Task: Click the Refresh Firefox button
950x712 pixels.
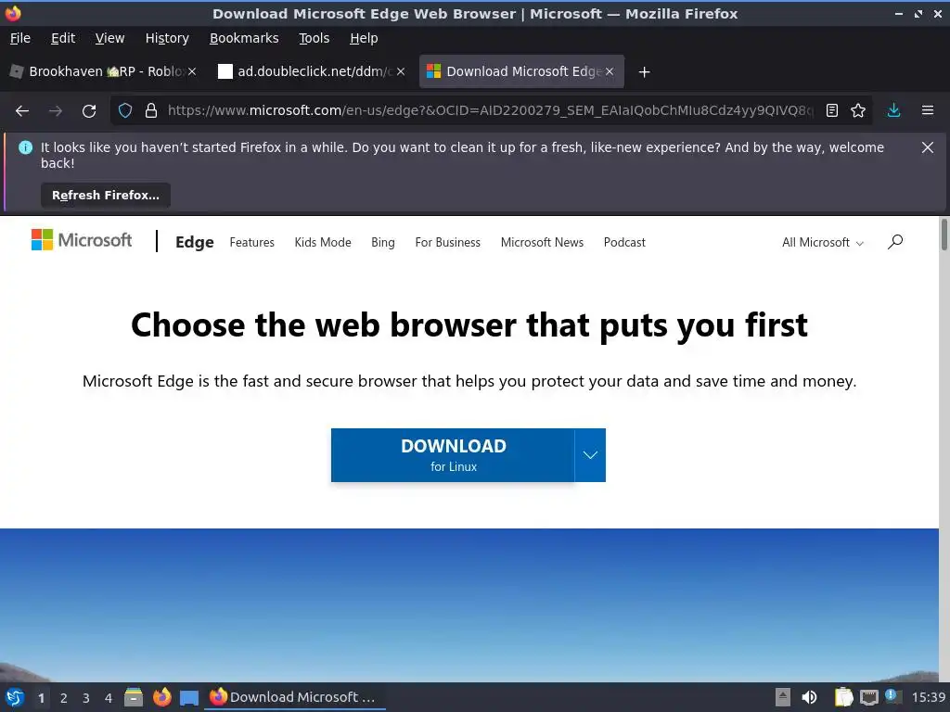Action: pyautogui.click(x=106, y=196)
